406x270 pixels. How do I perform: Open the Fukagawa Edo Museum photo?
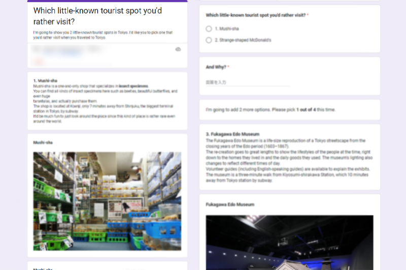tap(289, 243)
